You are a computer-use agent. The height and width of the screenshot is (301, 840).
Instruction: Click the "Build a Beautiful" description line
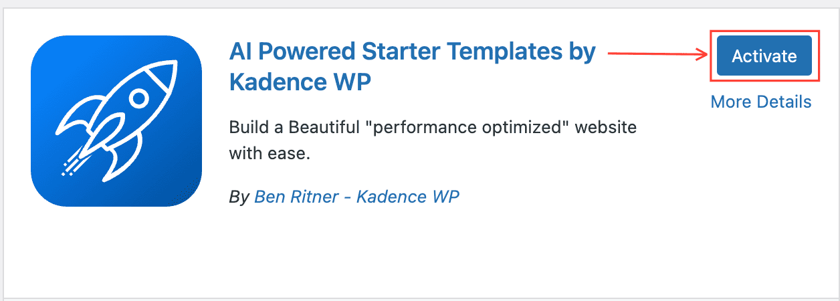coord(301,128)
